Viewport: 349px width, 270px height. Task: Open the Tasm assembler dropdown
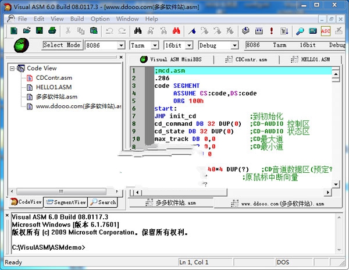coord(155,45)
